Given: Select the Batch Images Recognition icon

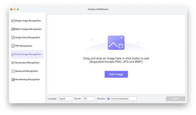Looking at the screenshot, I should click(x=13, y=29).
